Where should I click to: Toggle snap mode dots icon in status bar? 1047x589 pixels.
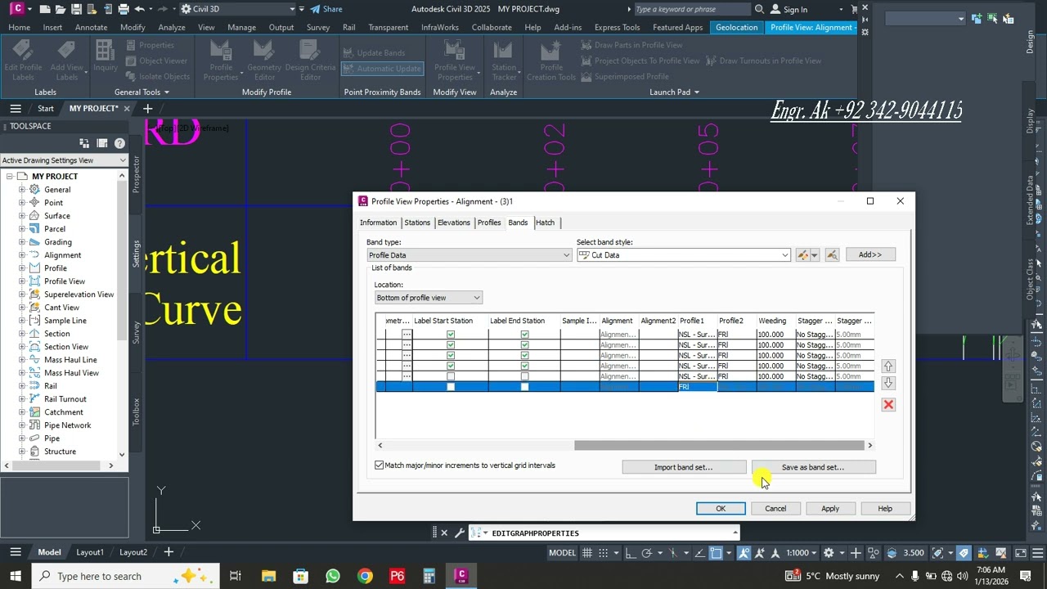[604, 553]
